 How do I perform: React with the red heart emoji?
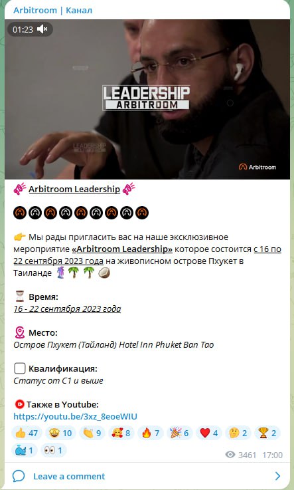pyautogui.click(x=209, y=433)
